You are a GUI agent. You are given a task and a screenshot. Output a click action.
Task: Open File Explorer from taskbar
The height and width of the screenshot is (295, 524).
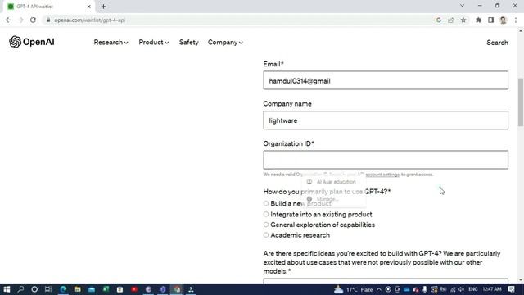pyautogui.click(x=77, y=289)
